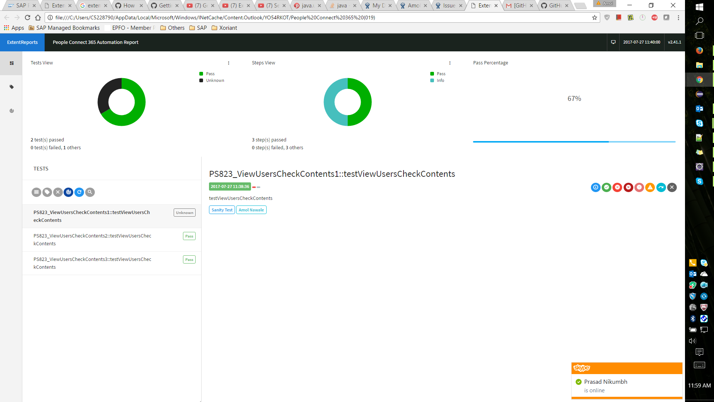Click the monitor icon in header bar

tap(613, 42)
